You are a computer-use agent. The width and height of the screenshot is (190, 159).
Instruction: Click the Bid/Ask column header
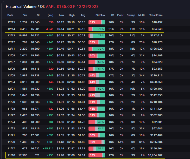[100, 15]
